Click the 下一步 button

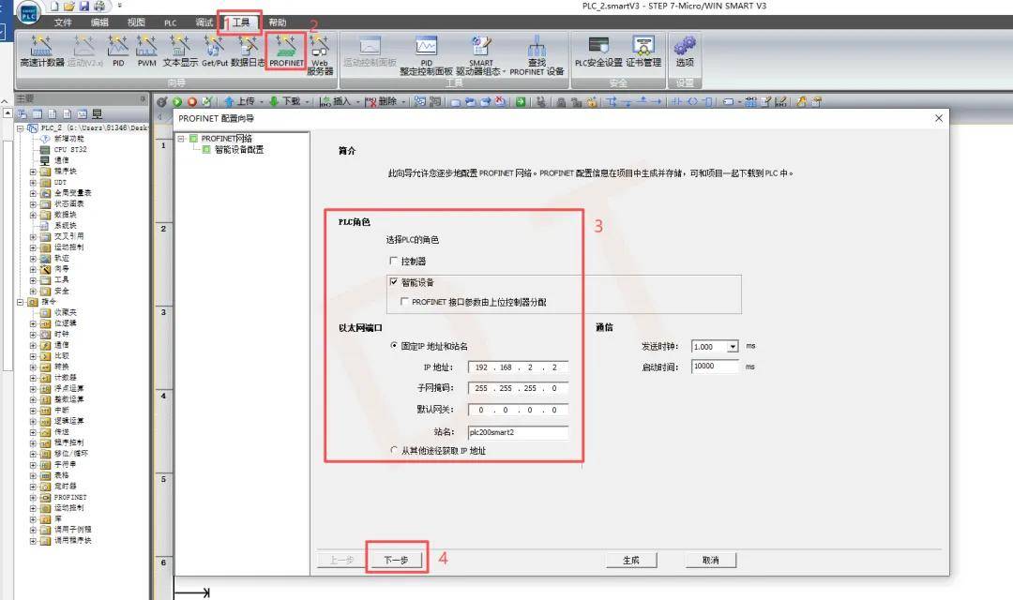point(396,560)
